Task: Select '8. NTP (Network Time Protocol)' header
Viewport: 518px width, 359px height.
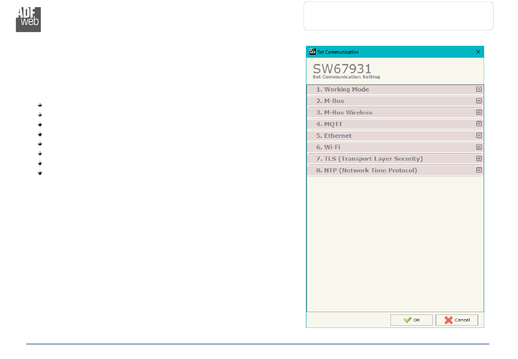Action: click(395, 171)
